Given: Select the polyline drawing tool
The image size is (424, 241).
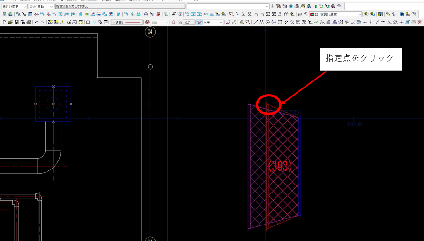Looking at the screenshot, I should pos(261,22).
